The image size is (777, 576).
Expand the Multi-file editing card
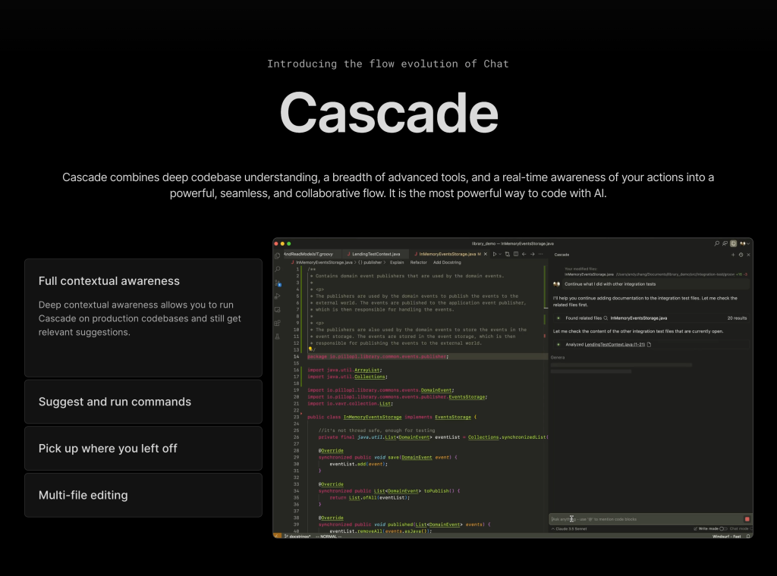tap(143, 496)
